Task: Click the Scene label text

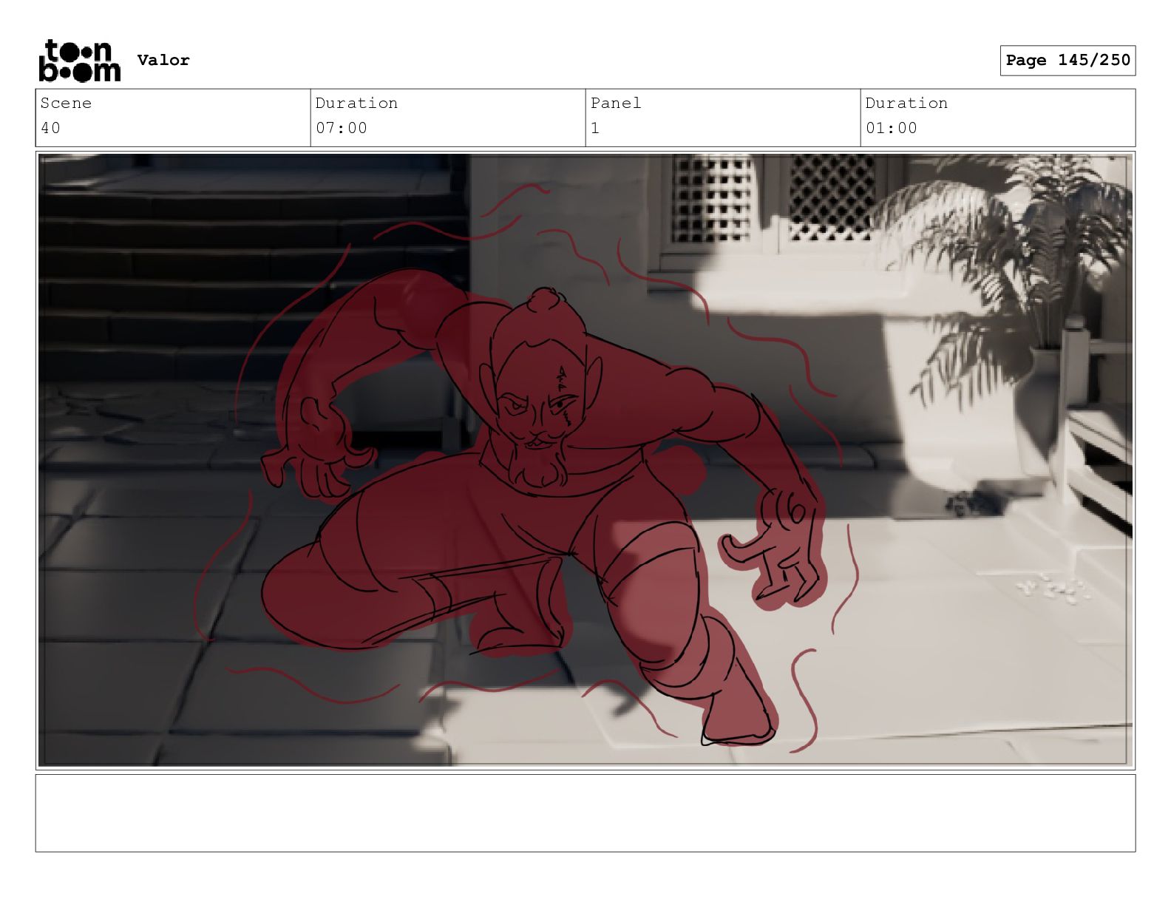Action: click(x=66, y=103)
